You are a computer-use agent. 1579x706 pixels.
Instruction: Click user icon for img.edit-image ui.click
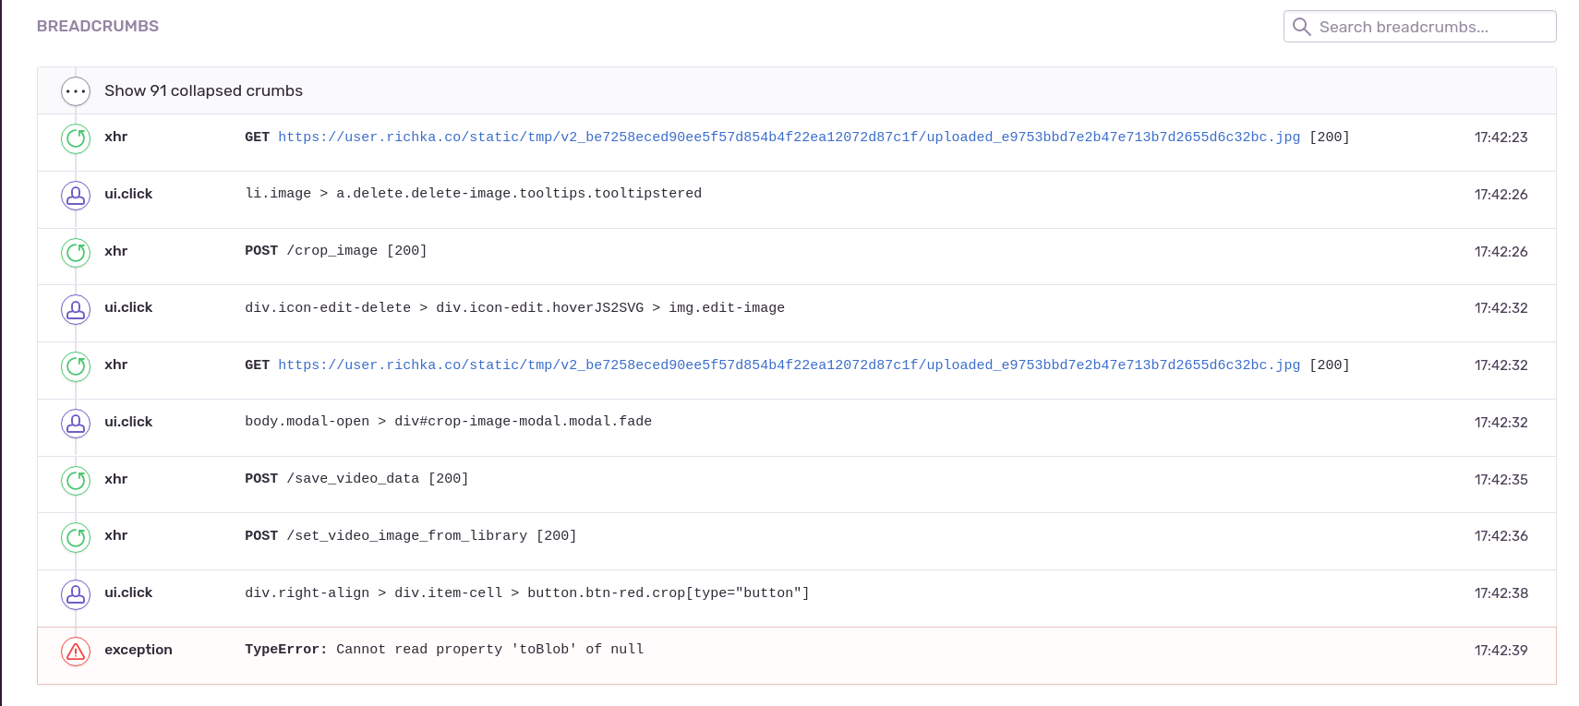[x=76, y=309]
